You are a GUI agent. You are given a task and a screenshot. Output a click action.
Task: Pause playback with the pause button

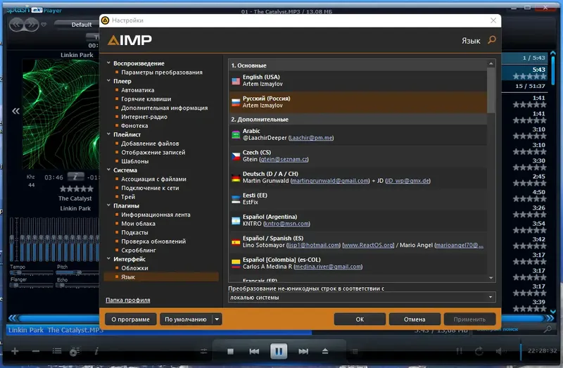(279, 351)
